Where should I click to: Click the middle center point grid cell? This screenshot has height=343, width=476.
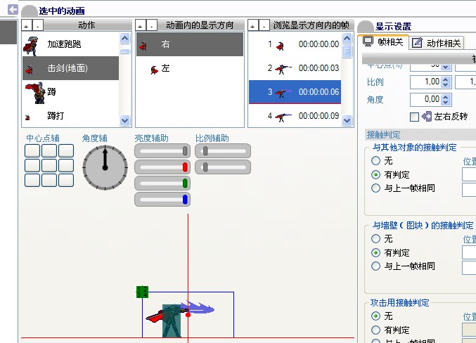point(49,165)
